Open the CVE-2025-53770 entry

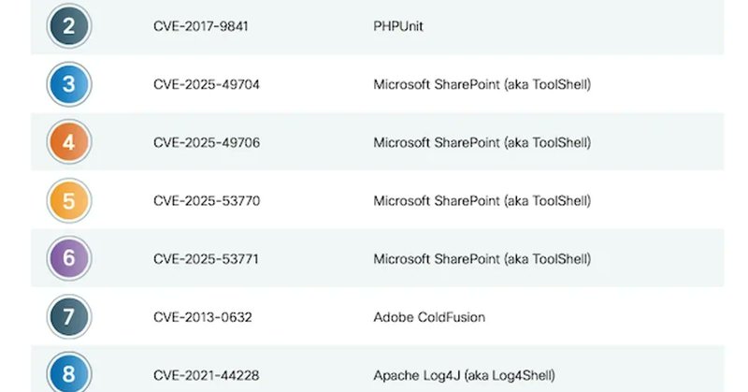pos(206,201)
